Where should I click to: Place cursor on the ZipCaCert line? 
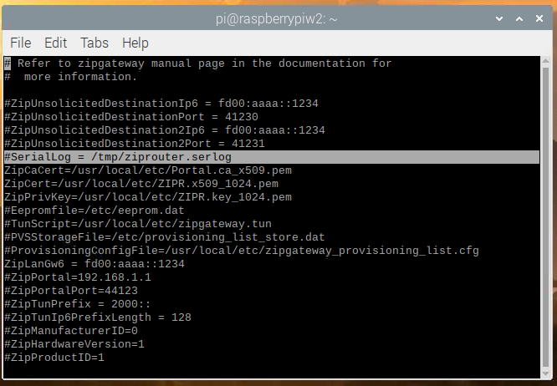148,170
